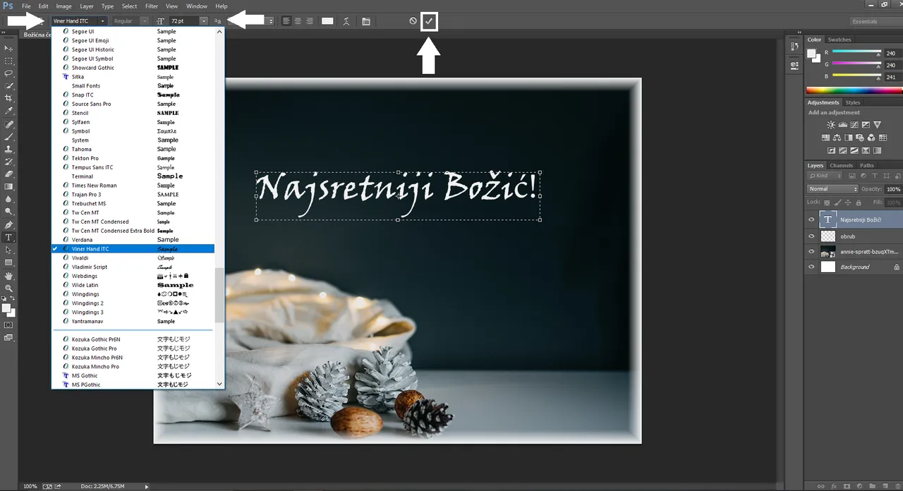Open the Layer menu
The width and height of the screenshot is (903, 491).
(86, 6)
